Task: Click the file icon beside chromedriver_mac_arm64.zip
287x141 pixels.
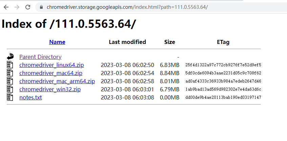Action: (10, 81)
